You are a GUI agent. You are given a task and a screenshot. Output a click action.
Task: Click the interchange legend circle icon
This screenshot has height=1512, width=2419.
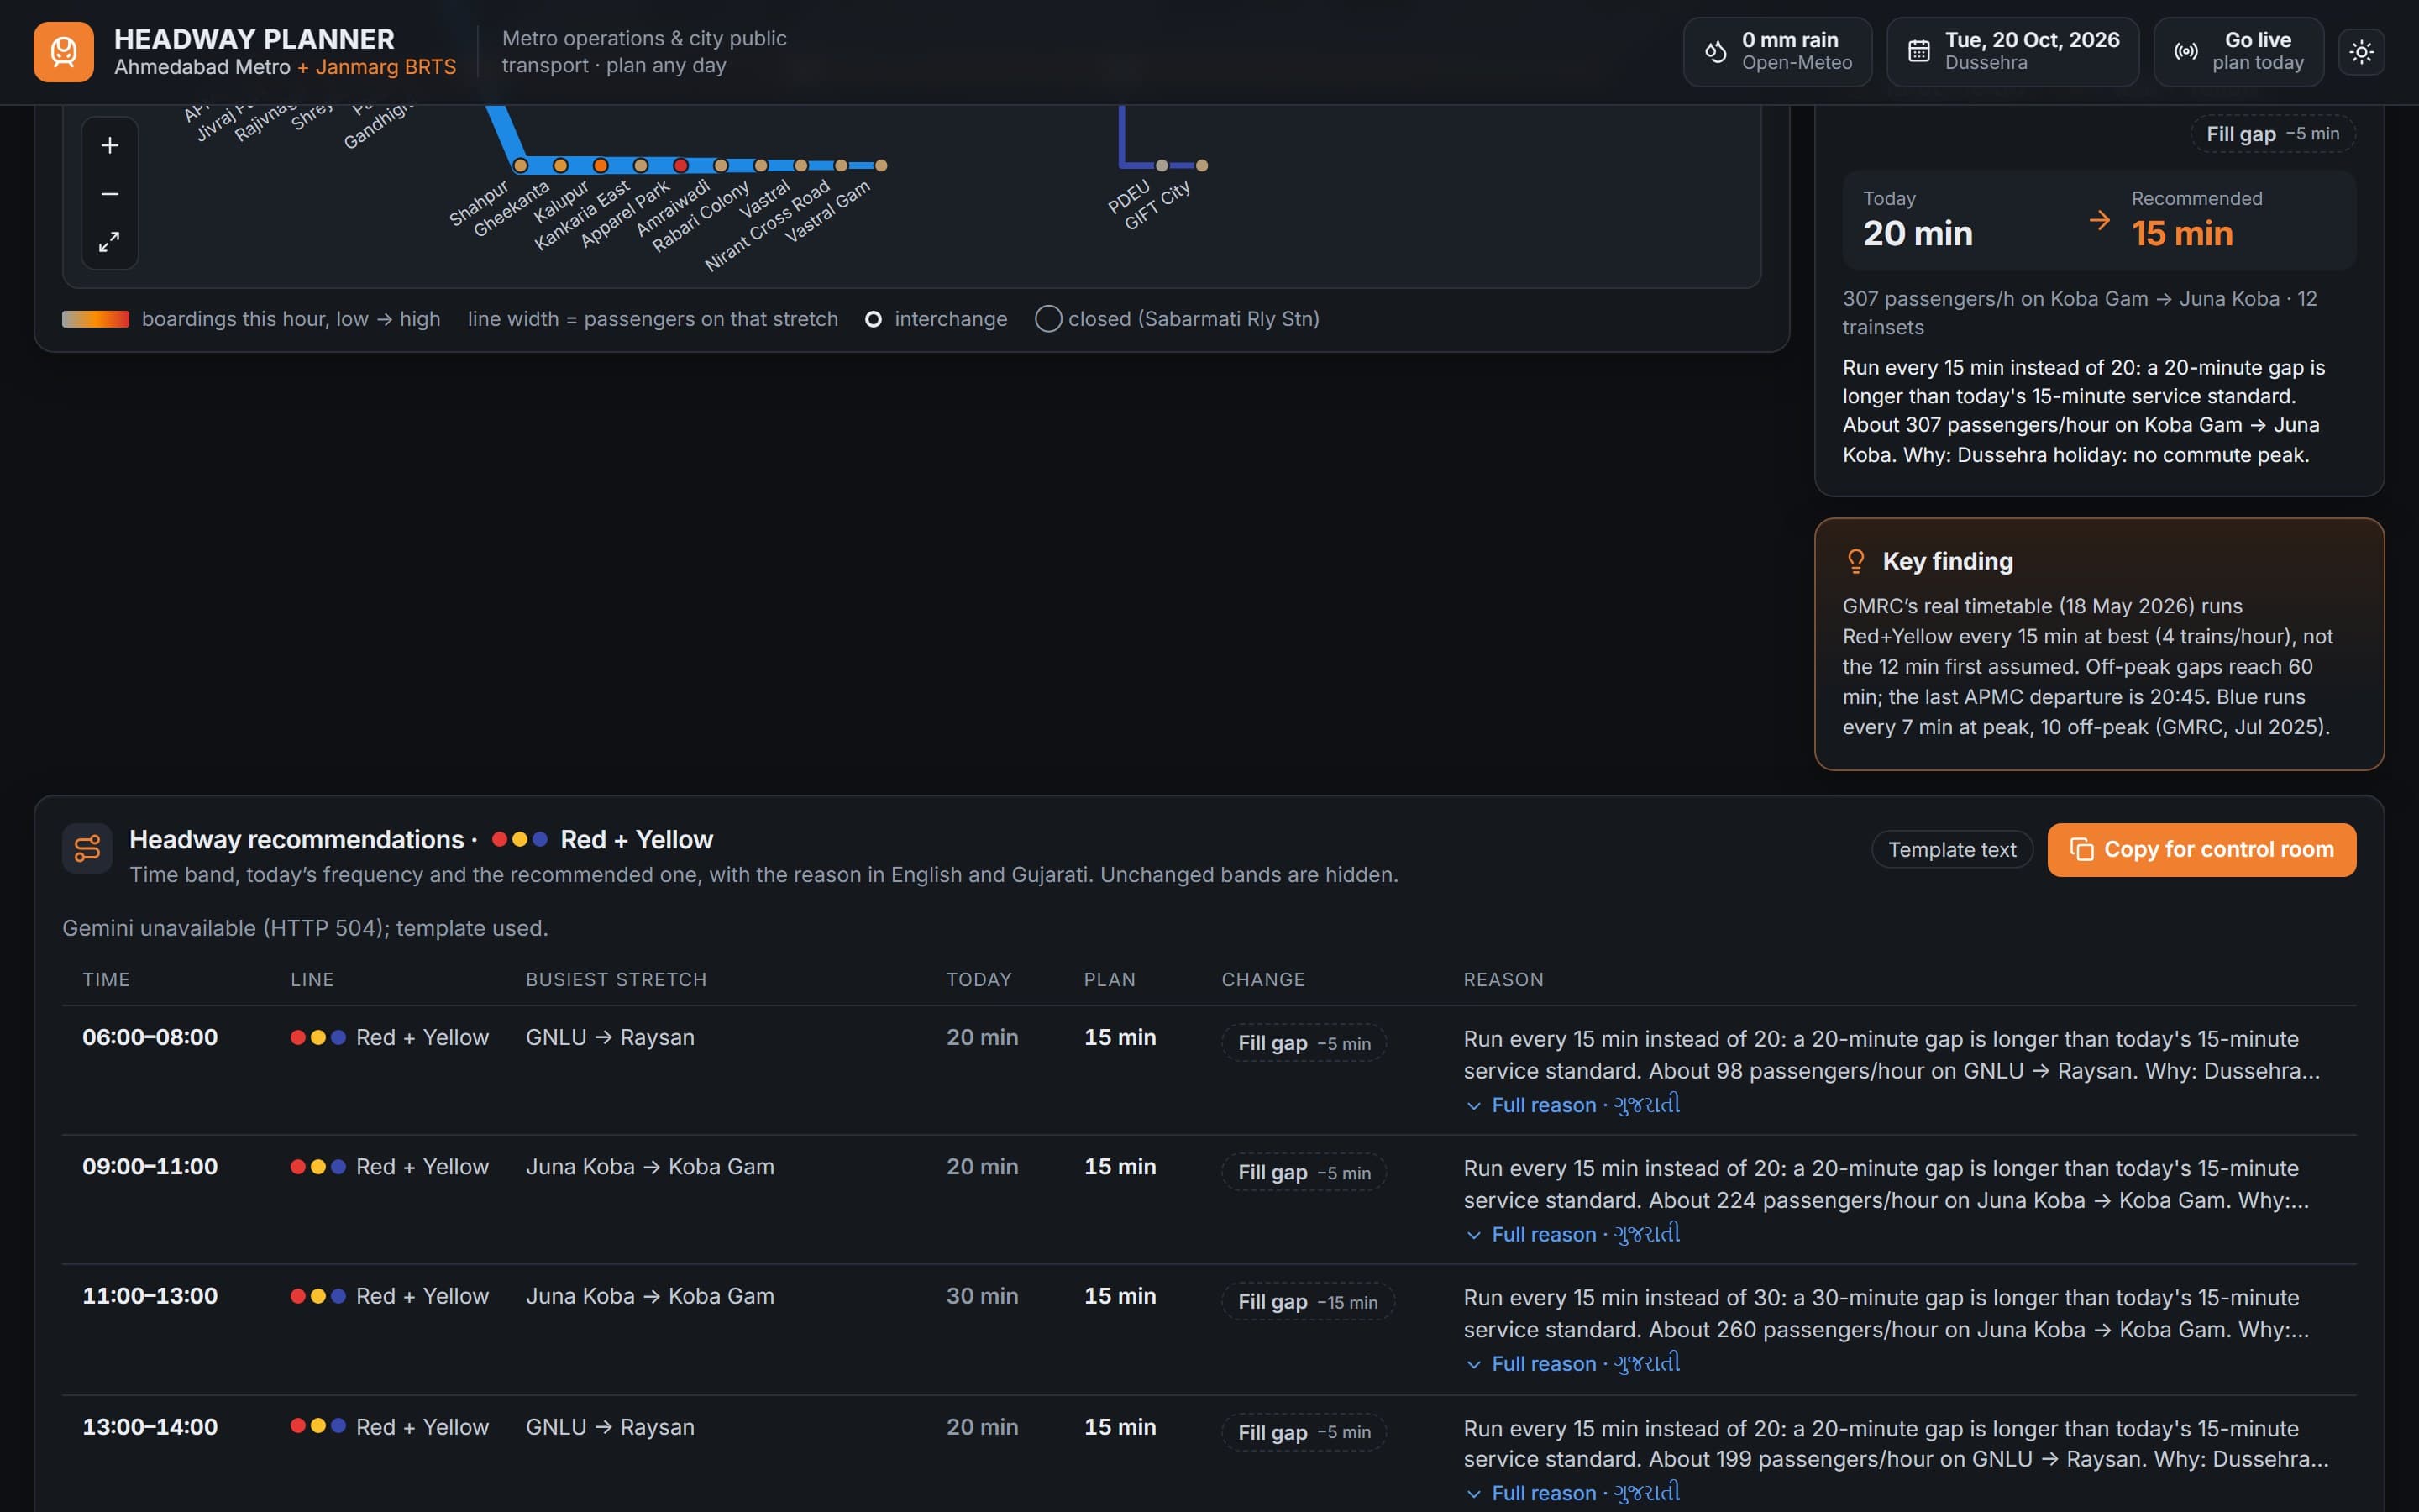pyautogui.click(x=873, y=319)
